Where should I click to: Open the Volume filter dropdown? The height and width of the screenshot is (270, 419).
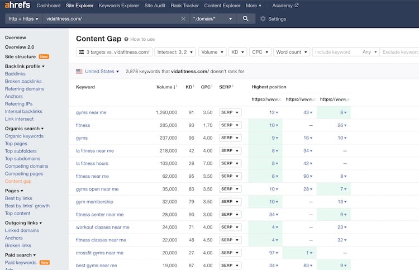point(212,52)
